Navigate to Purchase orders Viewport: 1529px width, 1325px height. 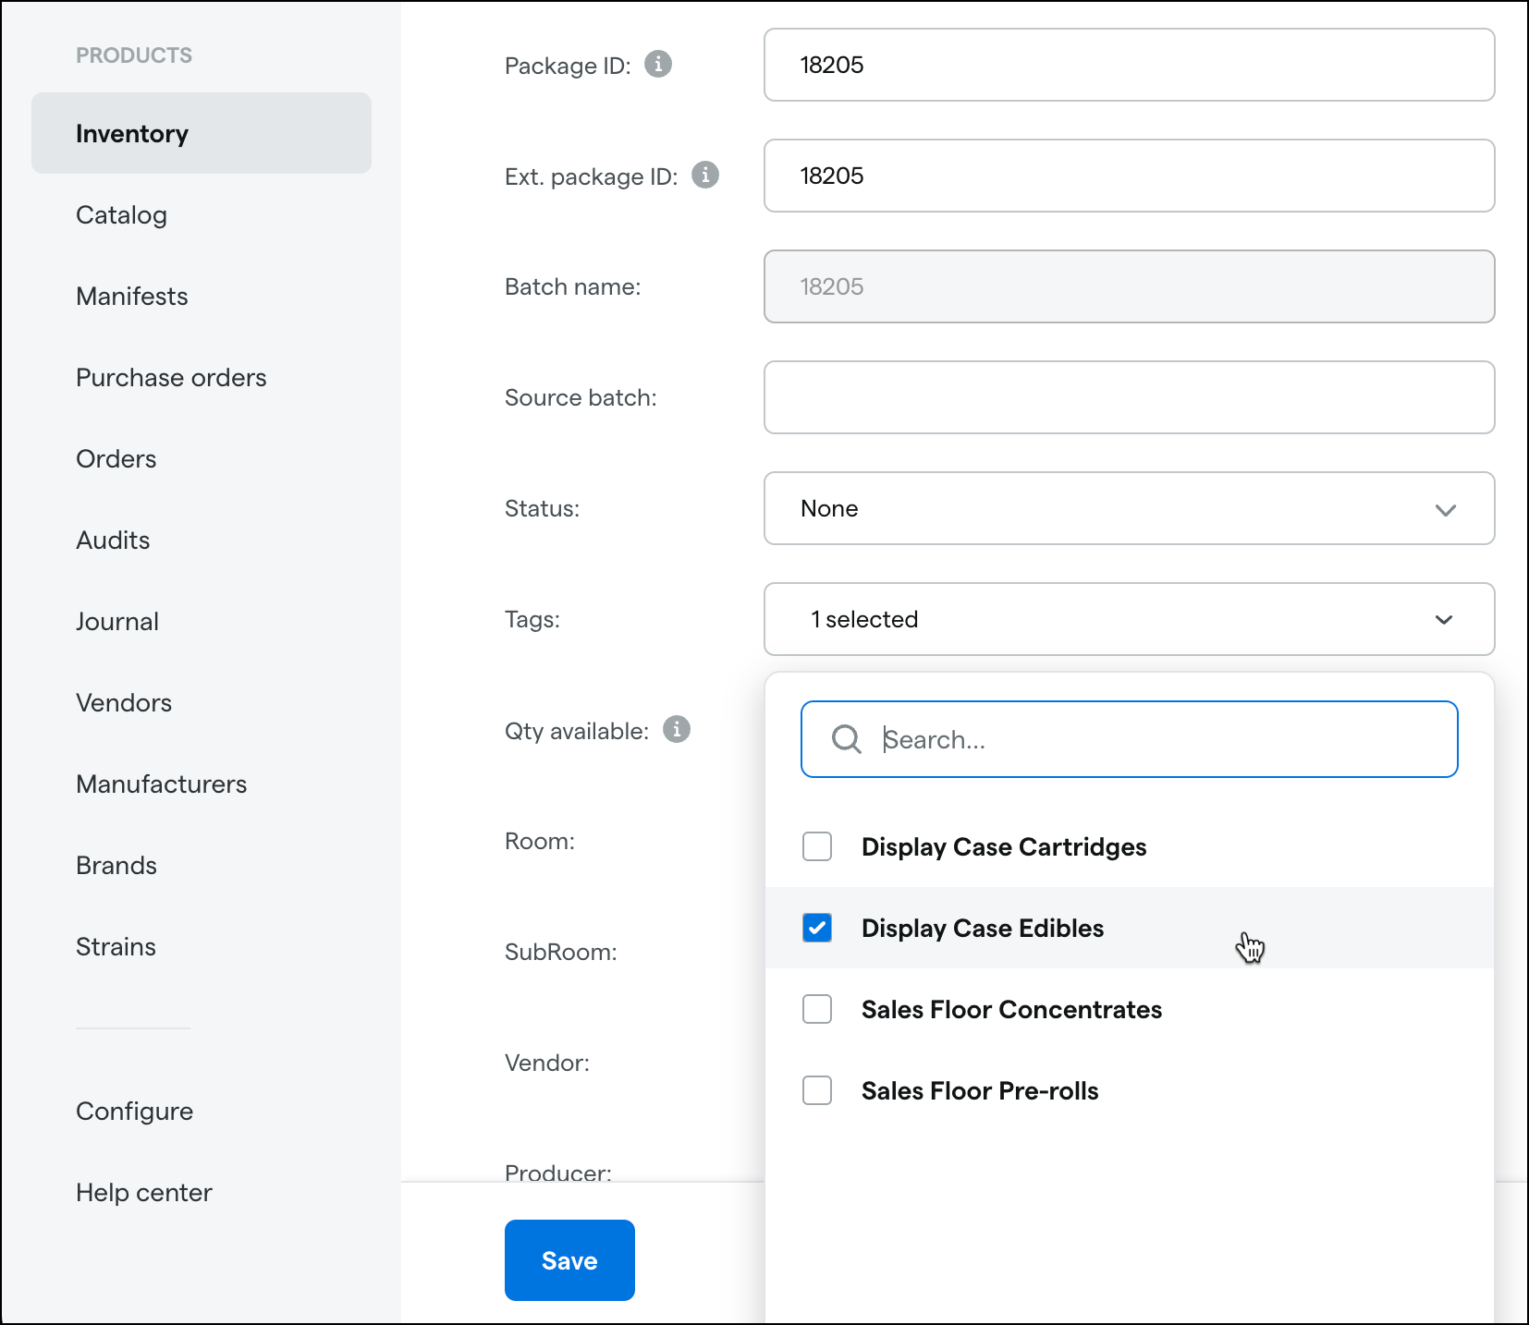pyautogui.click(x=171, y=377)
